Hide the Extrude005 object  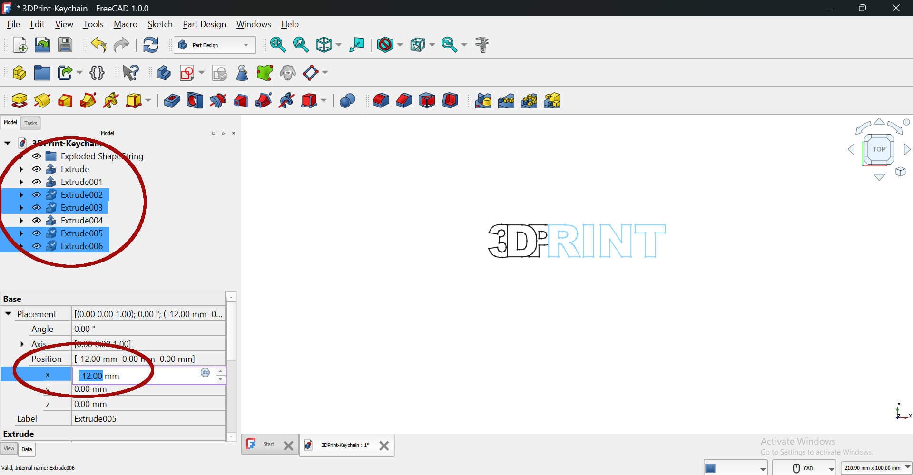37,233
